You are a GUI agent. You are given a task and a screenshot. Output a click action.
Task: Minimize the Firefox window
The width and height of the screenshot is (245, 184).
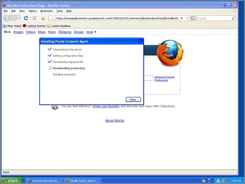[224, 5]
